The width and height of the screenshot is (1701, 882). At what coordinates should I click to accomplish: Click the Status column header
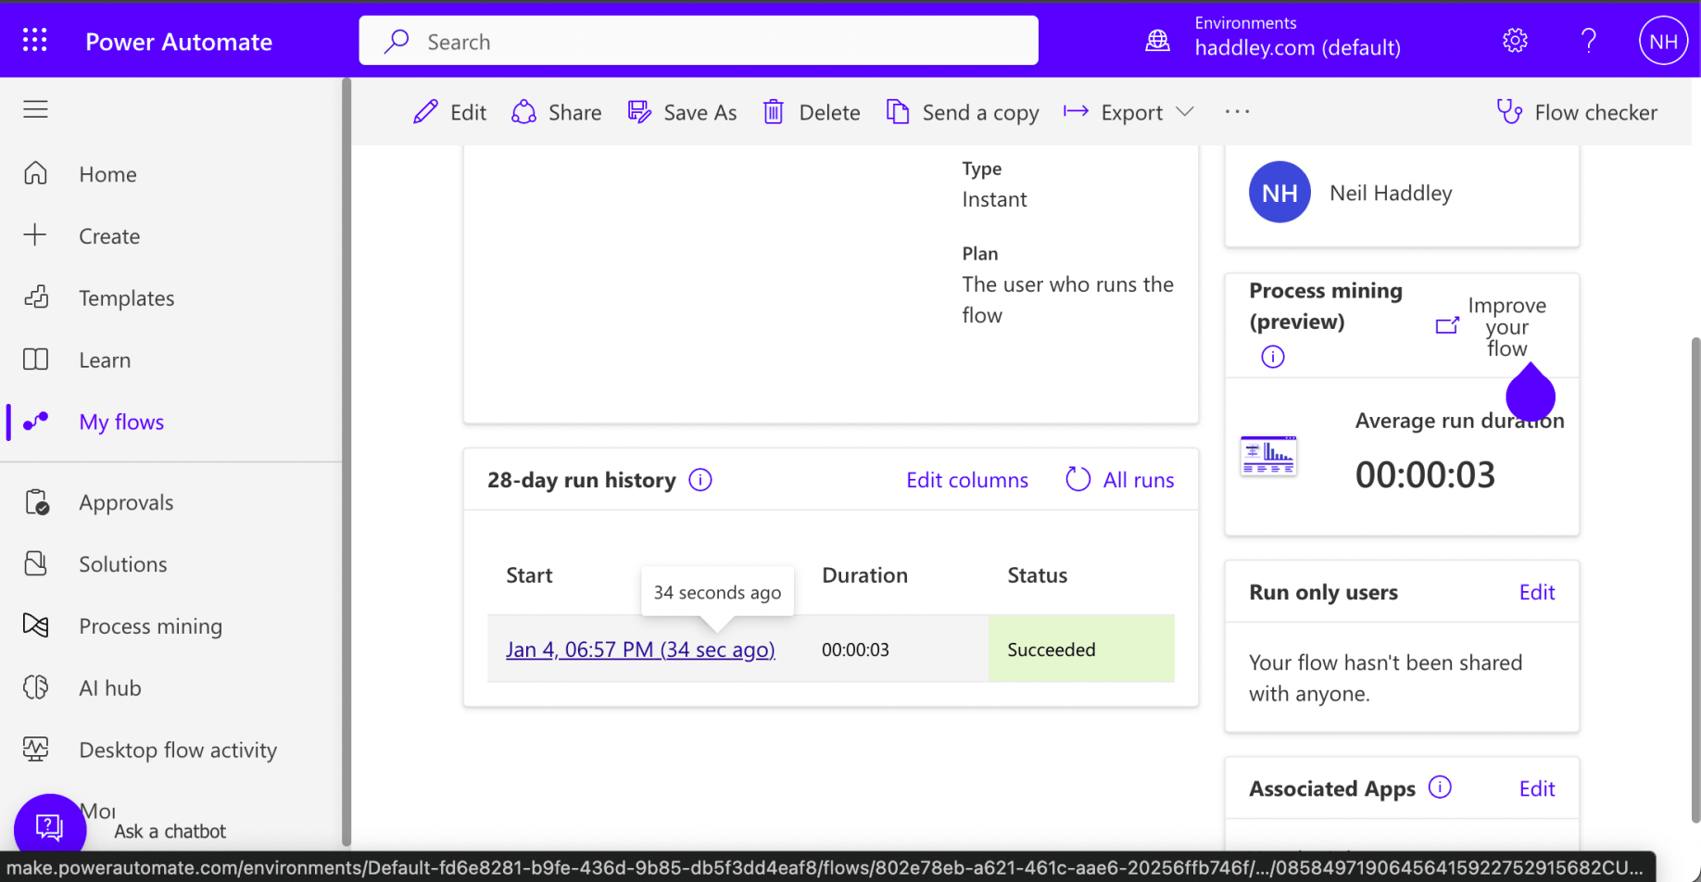coord(1037,575)
